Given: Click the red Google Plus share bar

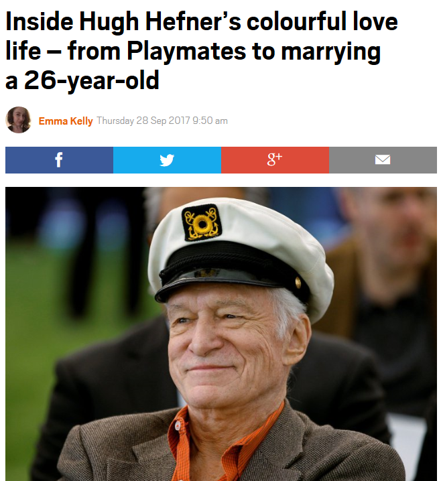Looking at the screenshot, I should [275, 160].
